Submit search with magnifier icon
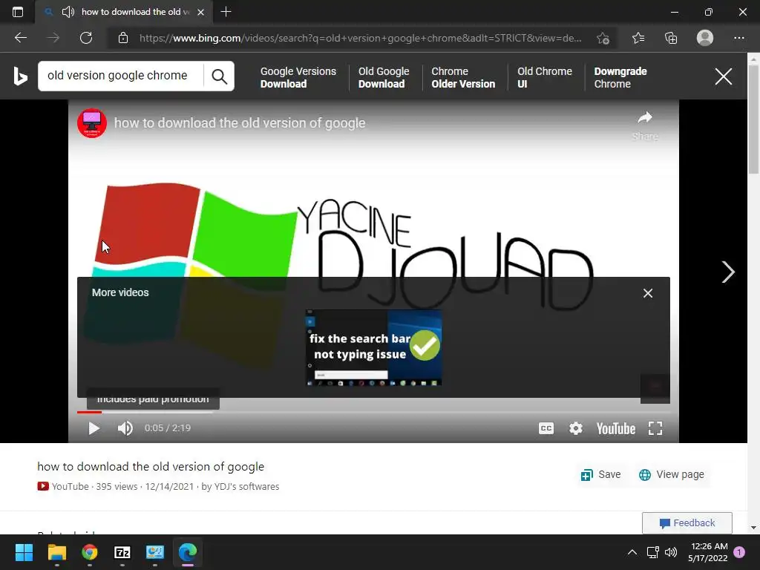The image size is (760, 570). point(219,76)
